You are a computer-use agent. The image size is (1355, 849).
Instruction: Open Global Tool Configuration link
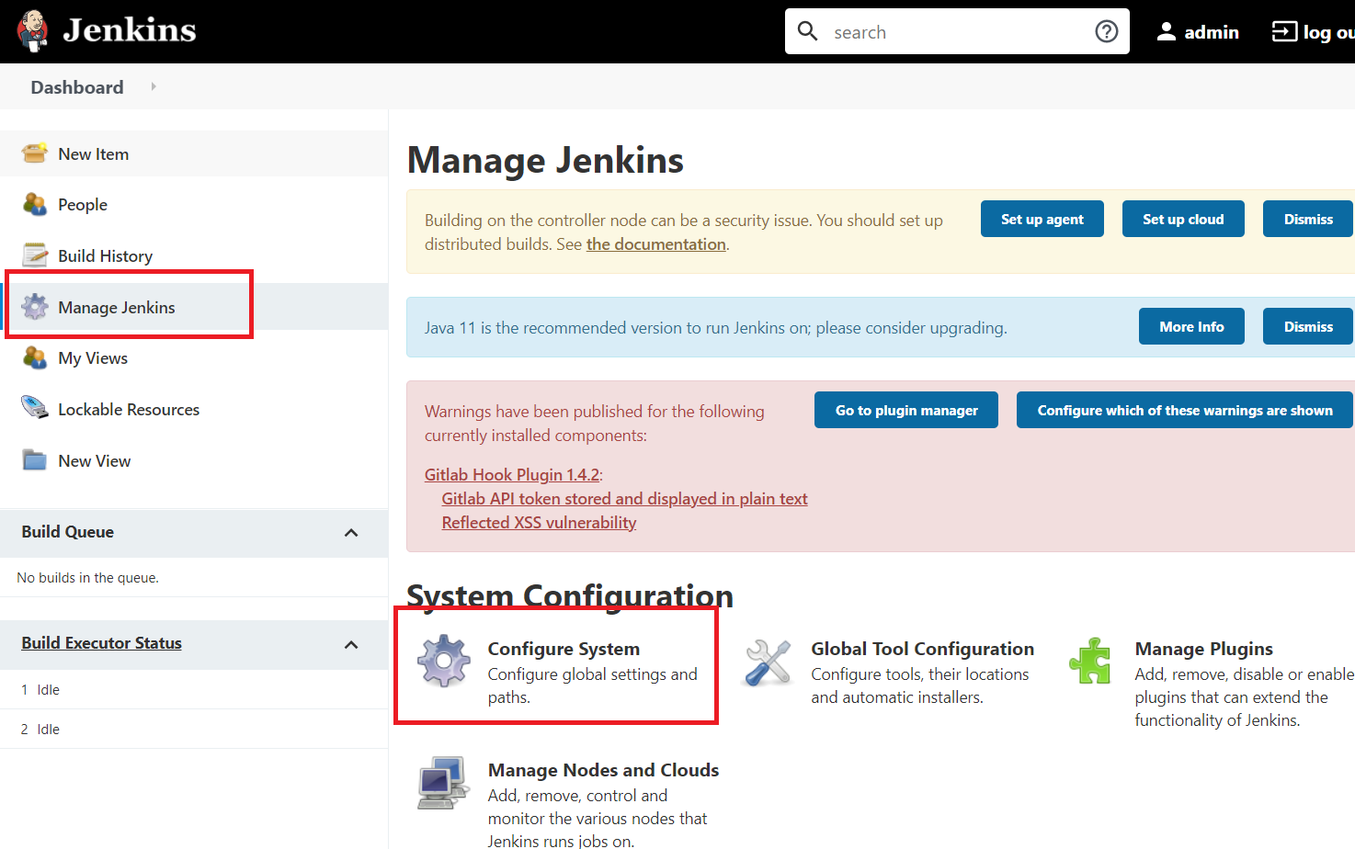pos(922,649)
